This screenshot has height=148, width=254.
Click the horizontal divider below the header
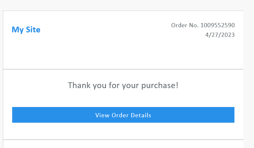(123, 69)
